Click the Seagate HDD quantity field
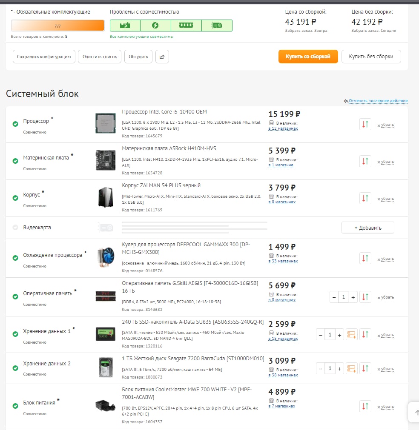This screenshot has width=419, height=430. point(330,369)
